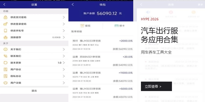The height and width of the screenshot is (102, 205).
Task: Open the 隐私协议 chevron
Action: point(64,76)
